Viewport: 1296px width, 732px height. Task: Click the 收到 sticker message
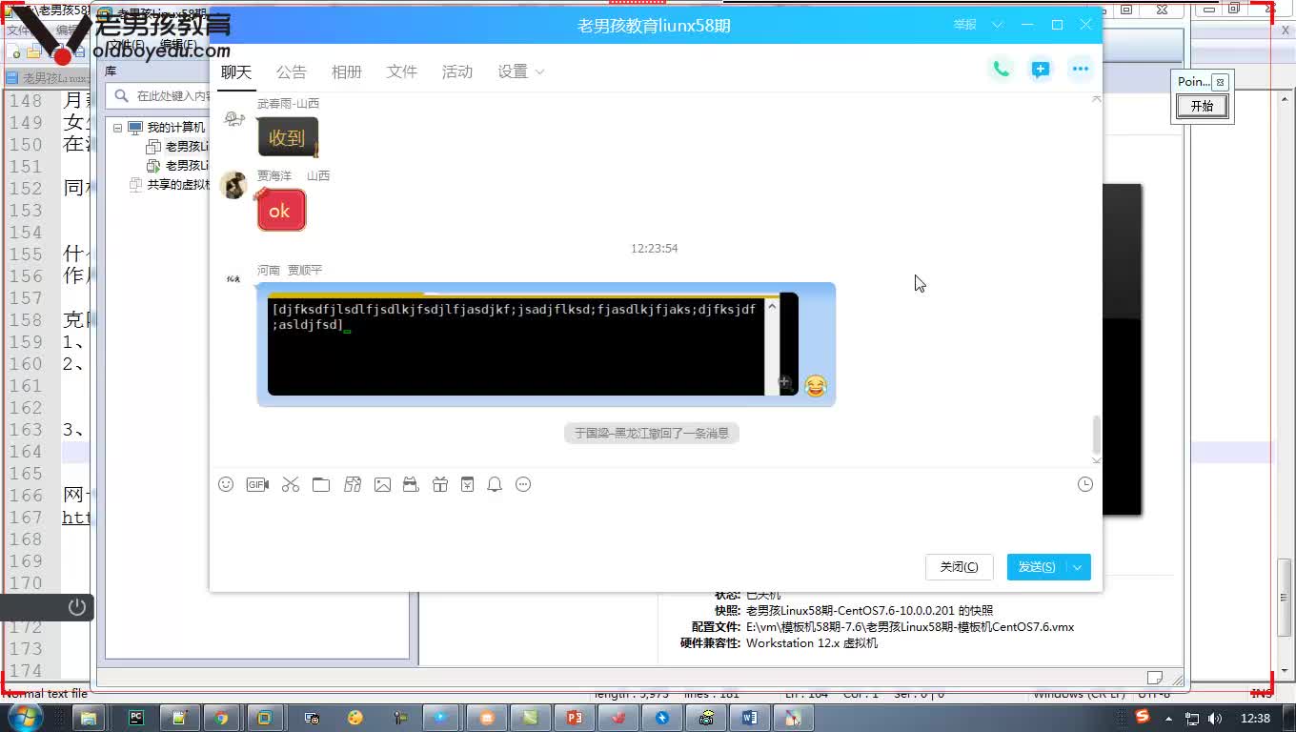tap(287, 137)
